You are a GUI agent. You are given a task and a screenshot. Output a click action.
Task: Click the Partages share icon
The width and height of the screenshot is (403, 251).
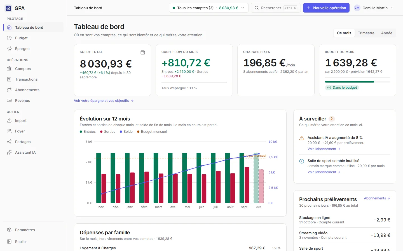[9, 142]
